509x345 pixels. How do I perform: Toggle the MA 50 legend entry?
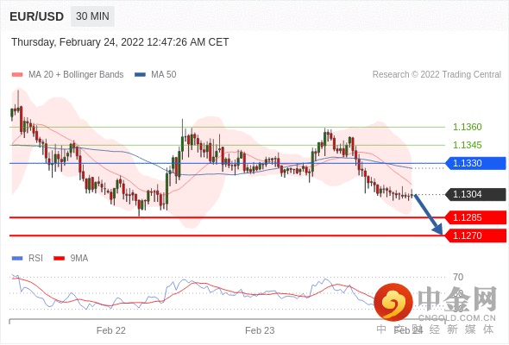tap(155, 75)
